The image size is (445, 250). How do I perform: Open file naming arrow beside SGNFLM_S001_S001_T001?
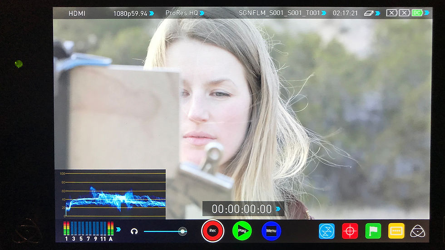(x=323, y=13)
